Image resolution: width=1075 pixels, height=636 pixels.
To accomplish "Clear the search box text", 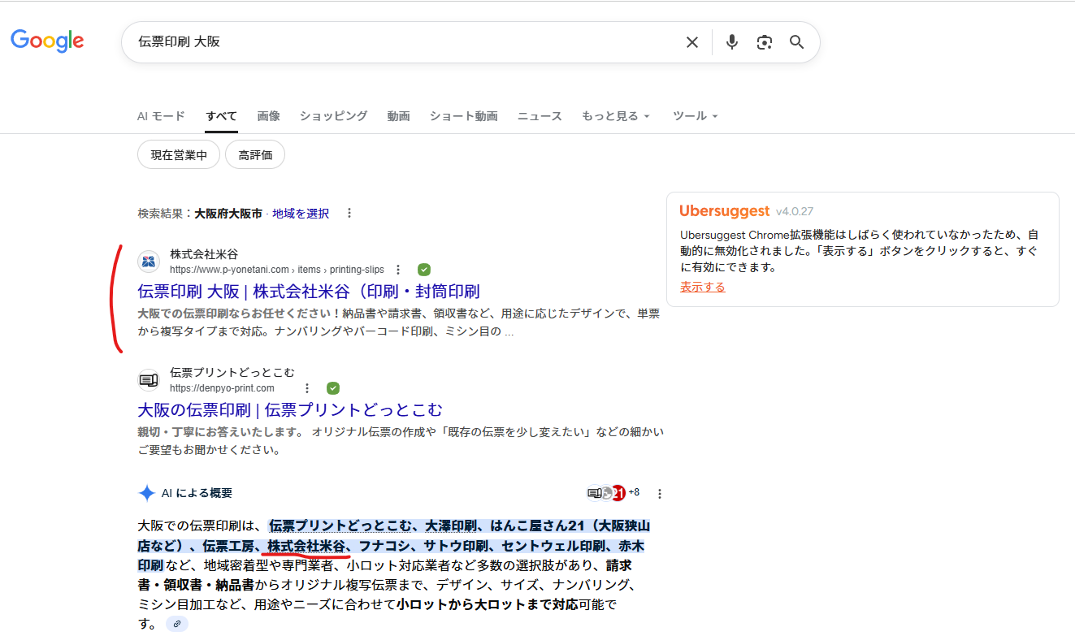I will click(x=691, y=42).
